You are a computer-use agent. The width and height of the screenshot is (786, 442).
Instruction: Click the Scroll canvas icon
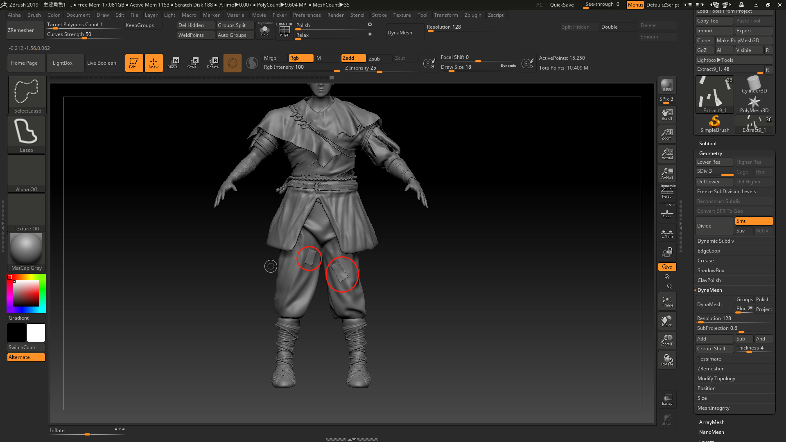coord(667,115)
